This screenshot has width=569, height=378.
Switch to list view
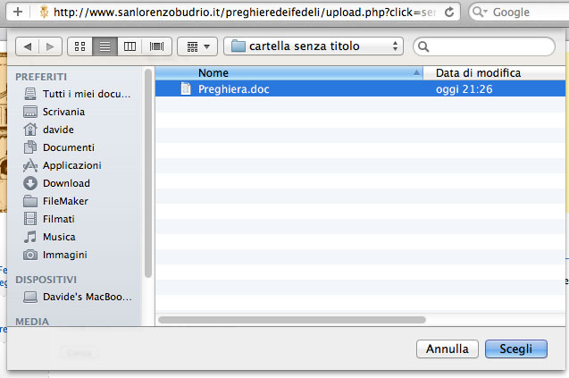[105, 46]
